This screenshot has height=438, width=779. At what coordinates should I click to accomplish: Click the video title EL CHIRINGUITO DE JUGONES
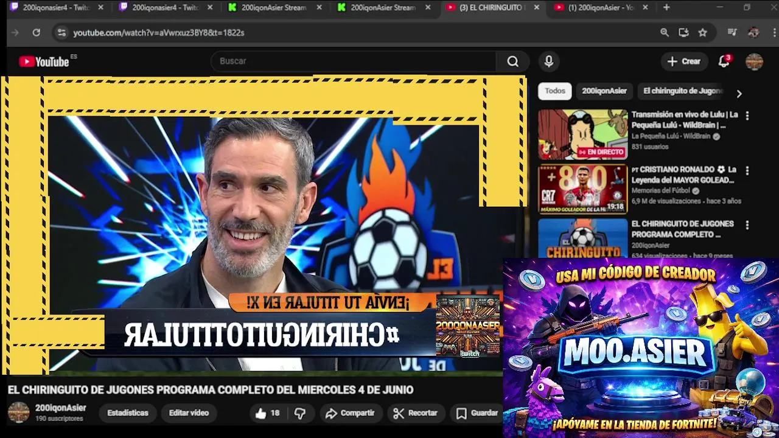(211, 390)
